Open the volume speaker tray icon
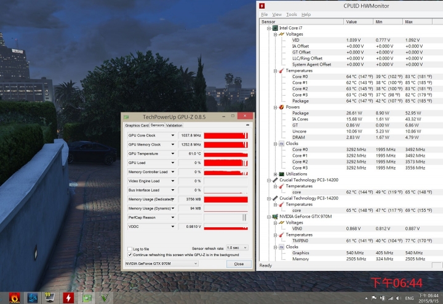The height and width of the screenshot is (304, 443). [399, 298]
